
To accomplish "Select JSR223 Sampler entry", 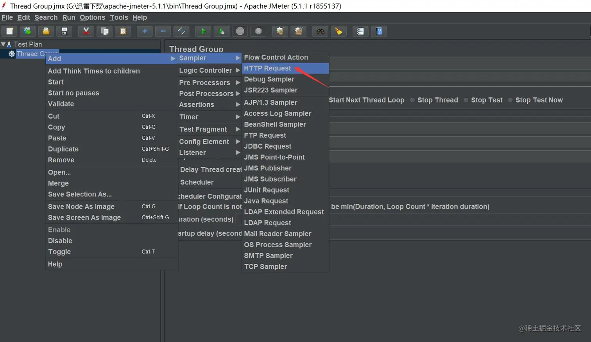I will pos(285,90).
